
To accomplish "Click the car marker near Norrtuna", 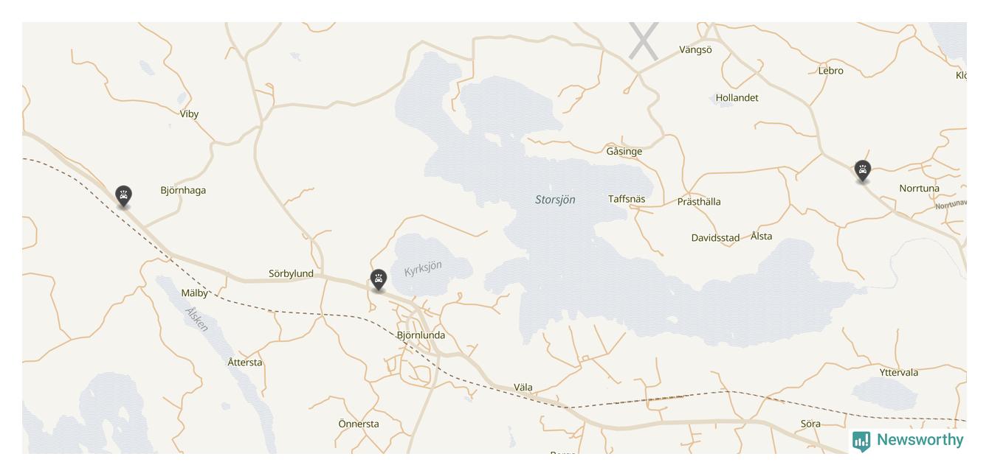I will [863, 171].
